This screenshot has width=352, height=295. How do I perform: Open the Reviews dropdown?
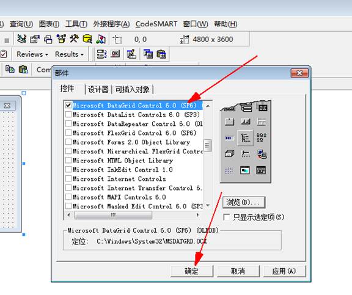(32, 54)
